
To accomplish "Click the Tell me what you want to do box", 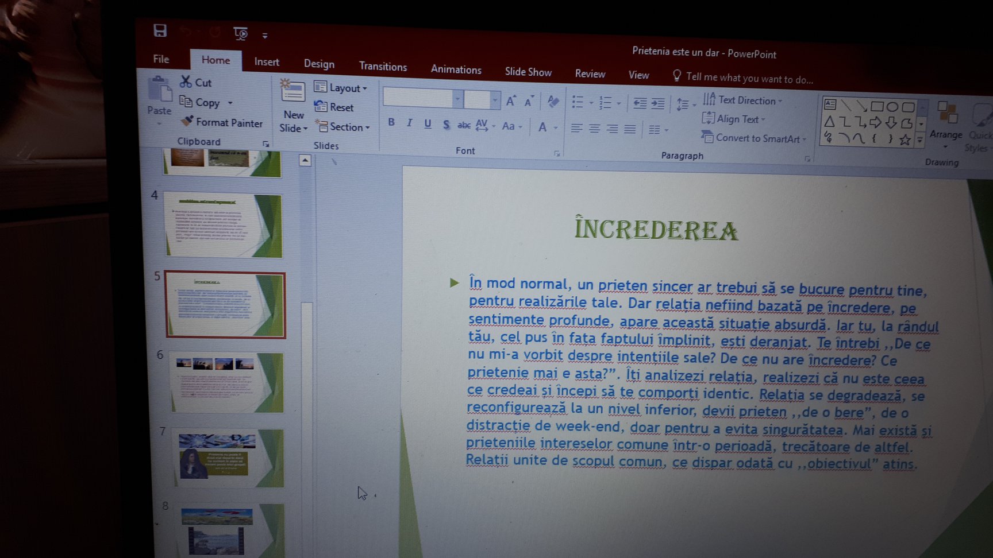I will pos(742,77).
